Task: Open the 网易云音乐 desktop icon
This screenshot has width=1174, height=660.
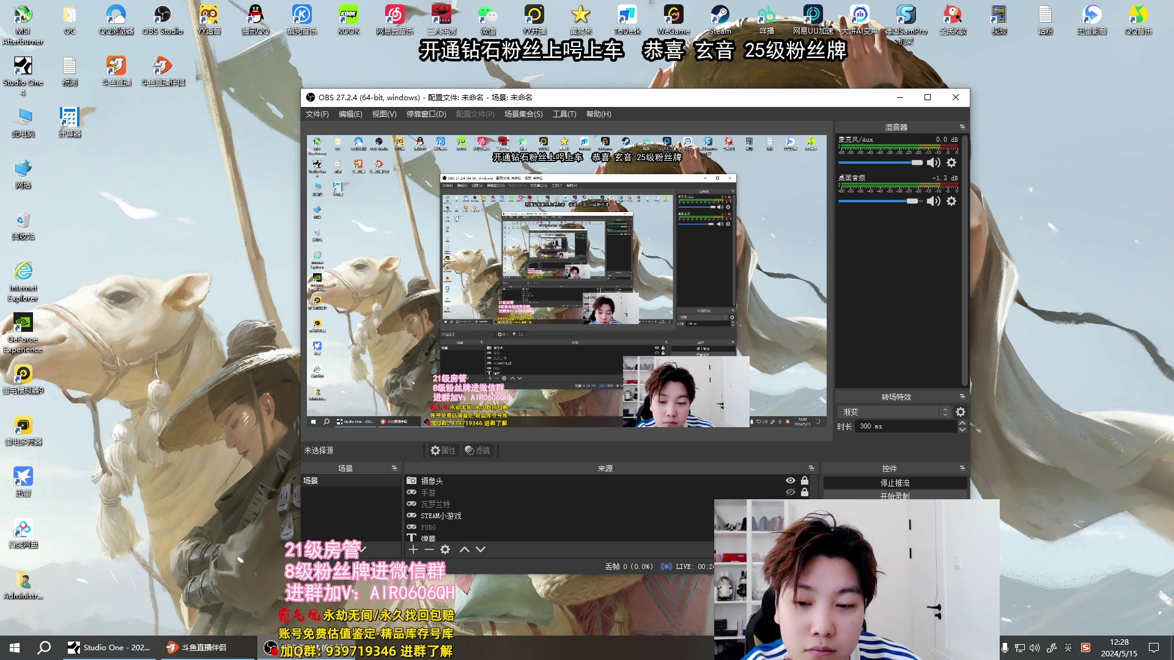Action: coord(395,20)
